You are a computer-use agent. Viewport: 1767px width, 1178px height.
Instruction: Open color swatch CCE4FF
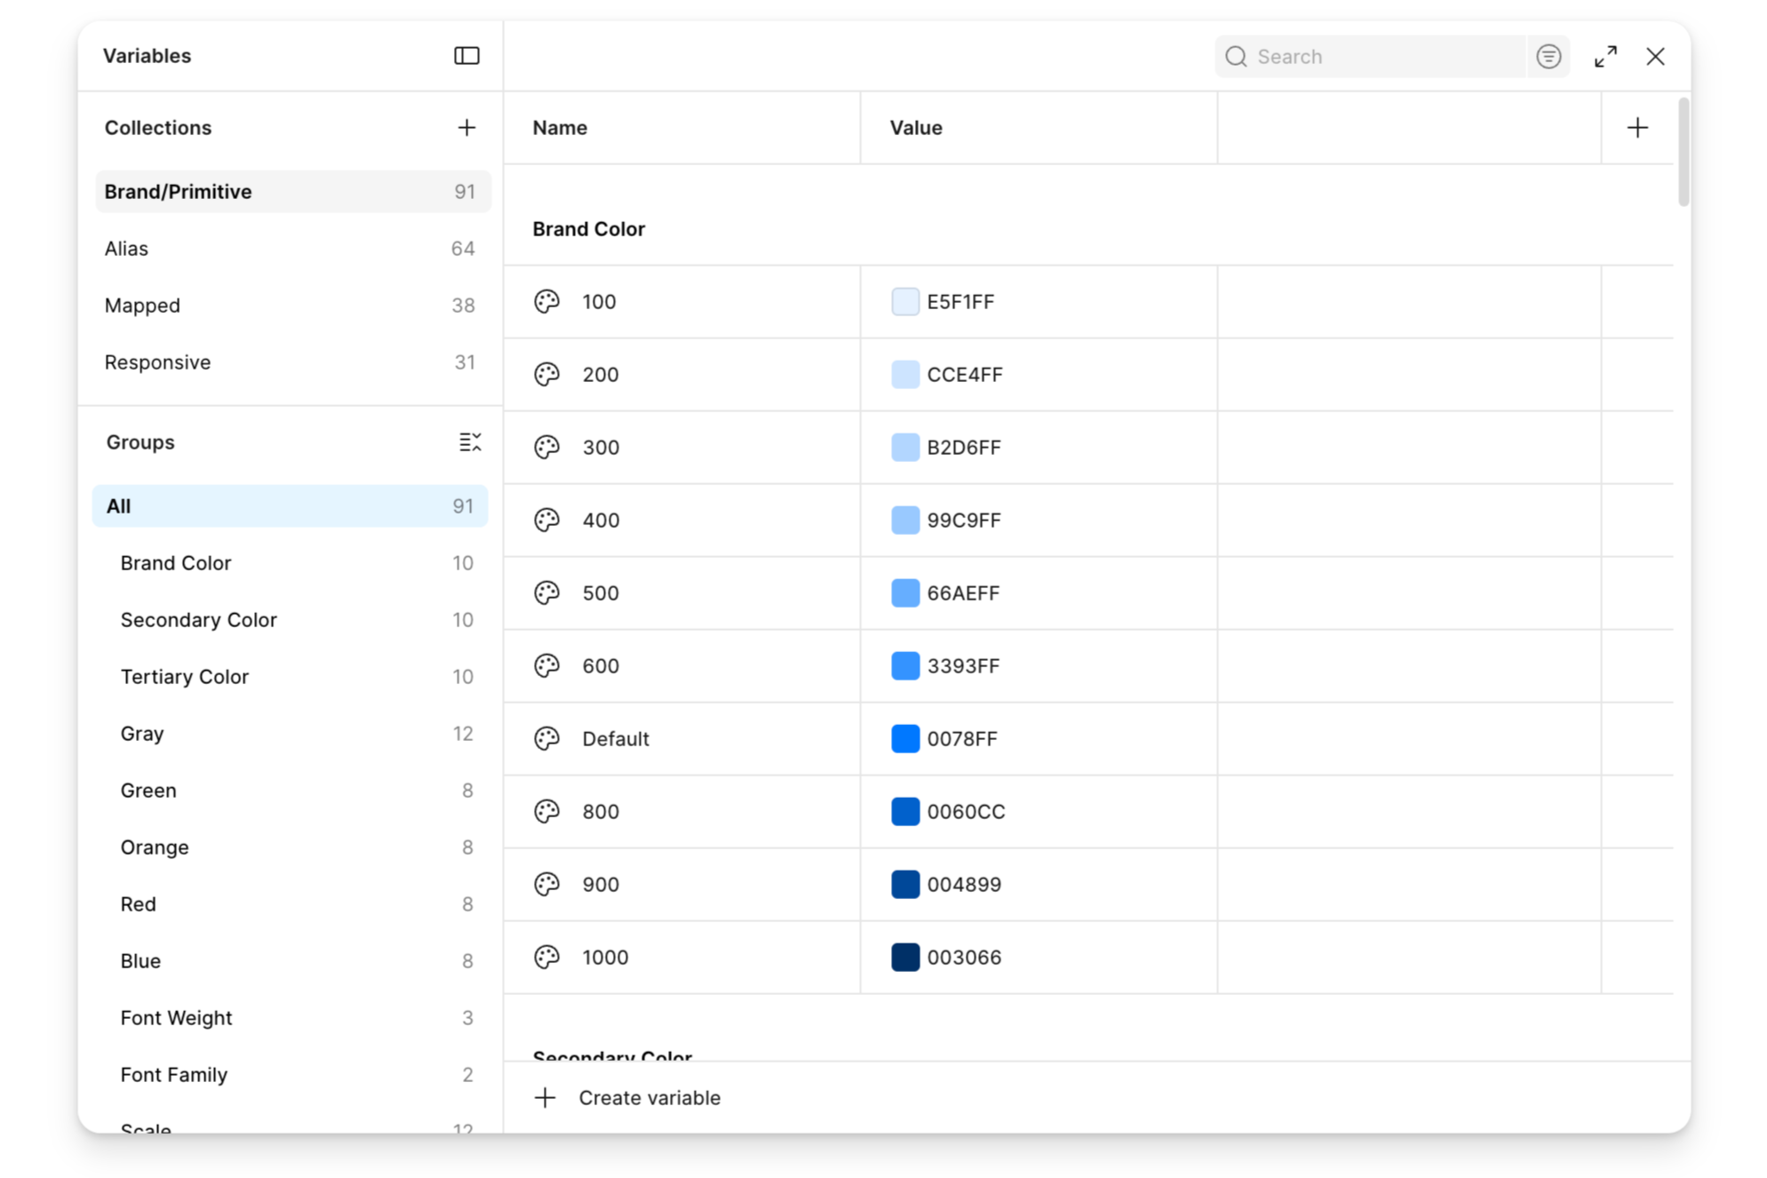click(904, 374)
